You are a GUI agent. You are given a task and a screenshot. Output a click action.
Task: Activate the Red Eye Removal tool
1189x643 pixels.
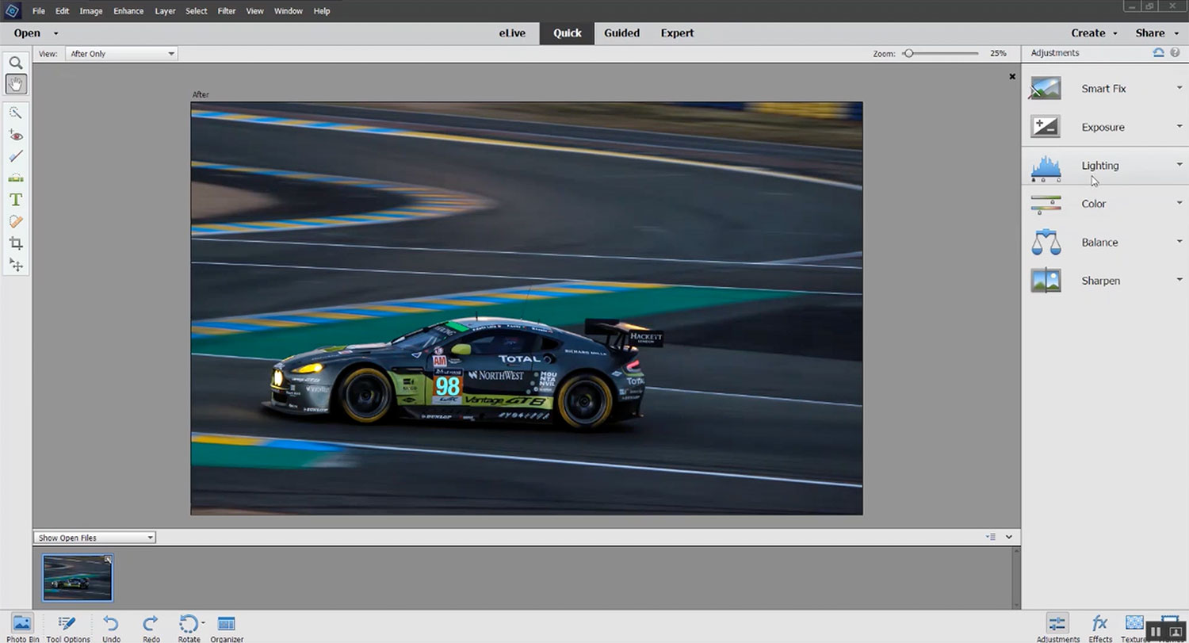click(x=16, y=136)
